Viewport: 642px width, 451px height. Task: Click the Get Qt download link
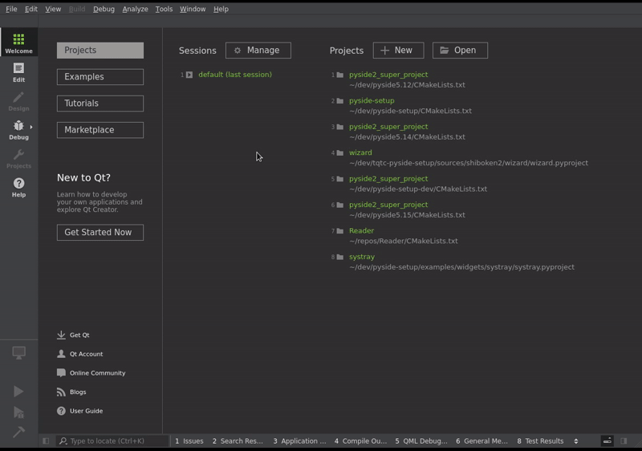[x=73, y=335]
